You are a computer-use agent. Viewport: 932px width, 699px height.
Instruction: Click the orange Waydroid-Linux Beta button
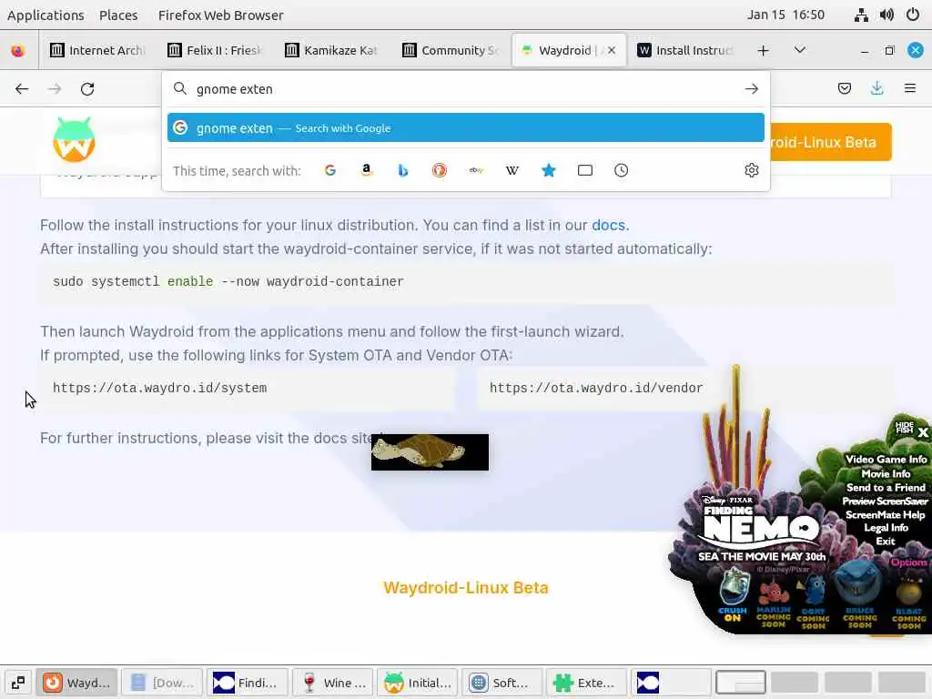coord(831,142)
